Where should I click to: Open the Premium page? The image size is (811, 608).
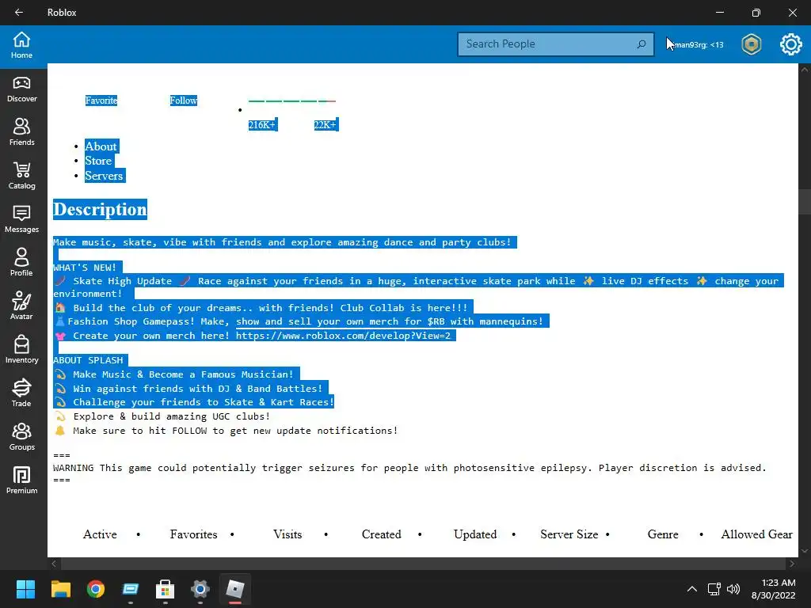click(21, 481)
